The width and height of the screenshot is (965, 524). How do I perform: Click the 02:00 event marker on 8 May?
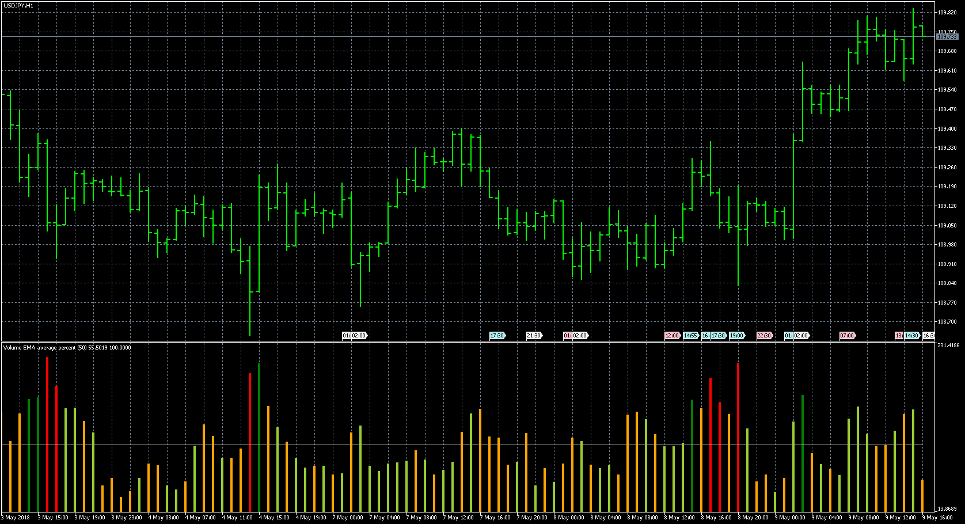(580, 336)
